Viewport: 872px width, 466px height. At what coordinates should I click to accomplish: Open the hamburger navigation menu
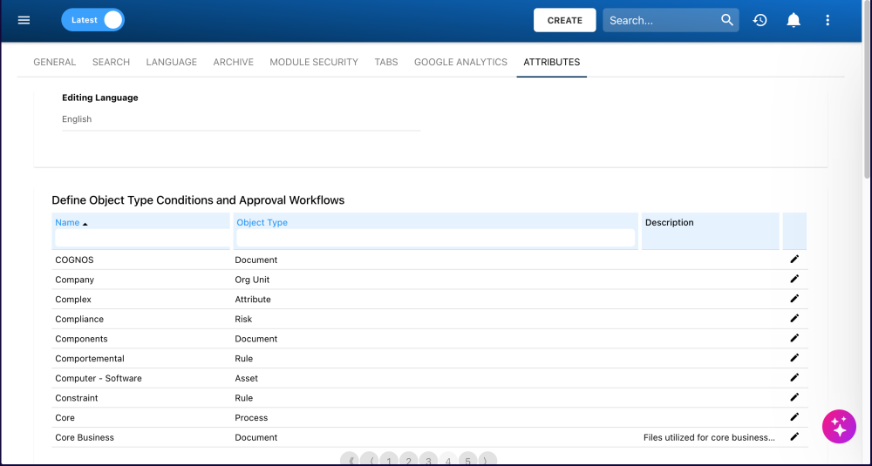24,20
